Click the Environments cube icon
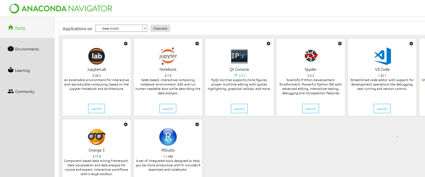The width and height of the screenshot is (425, 177). [11, 49]
